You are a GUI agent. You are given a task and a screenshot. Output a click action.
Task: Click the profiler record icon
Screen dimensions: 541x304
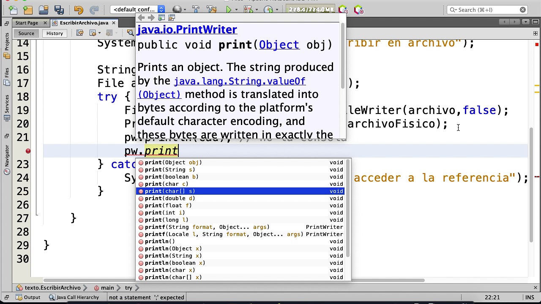pos(358,9)
